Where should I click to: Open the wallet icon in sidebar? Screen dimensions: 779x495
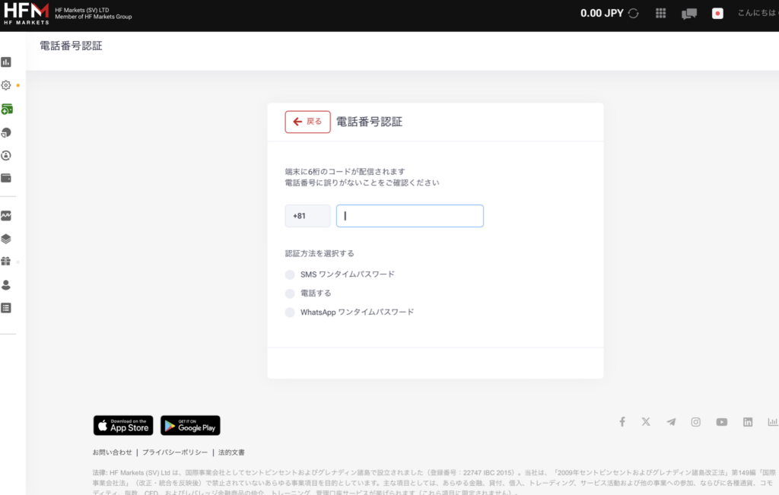[6, 178]
